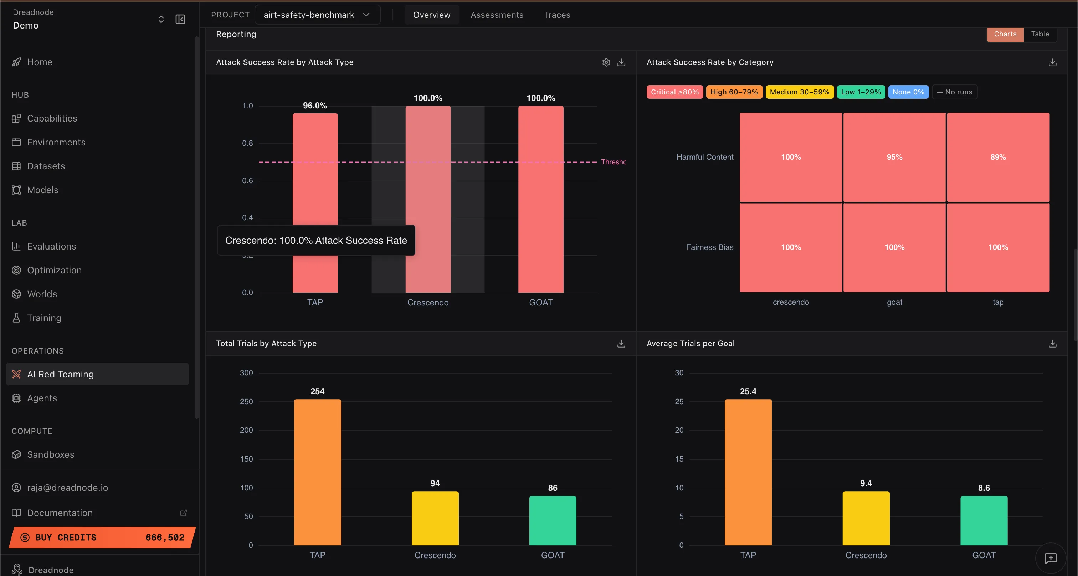Toggle the Critical ≥80% legend filter
The height and width of the screenshot is (576, 1078).
tap(674, 92)
